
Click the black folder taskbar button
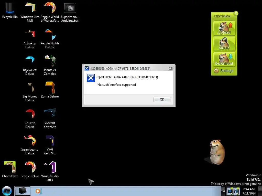23,191
